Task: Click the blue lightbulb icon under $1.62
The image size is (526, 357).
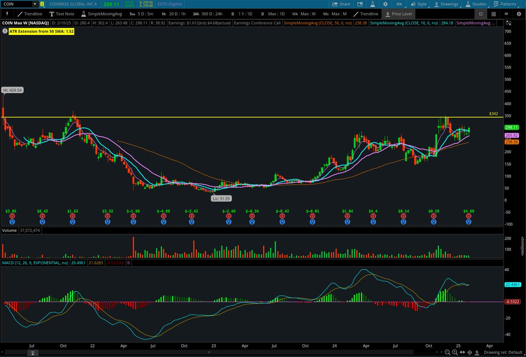Action: (x=73, y=222)
